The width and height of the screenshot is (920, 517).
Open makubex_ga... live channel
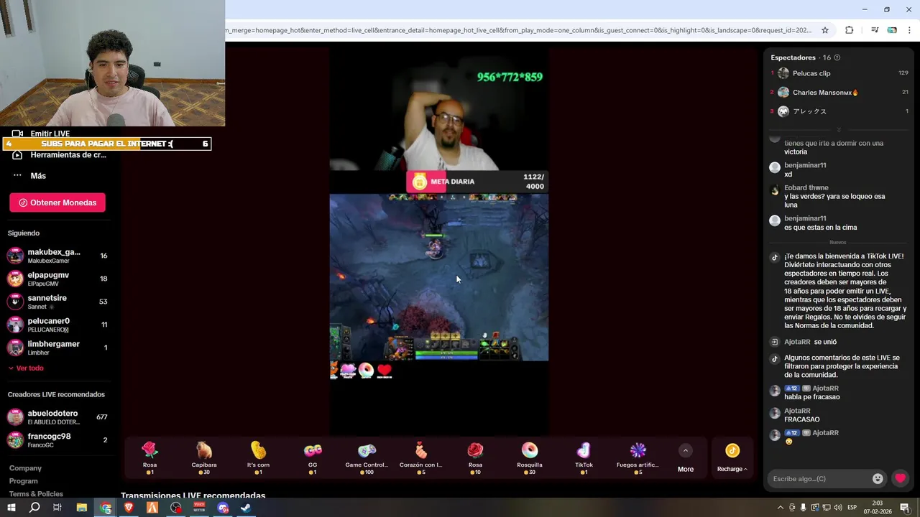tap(57, 256)
